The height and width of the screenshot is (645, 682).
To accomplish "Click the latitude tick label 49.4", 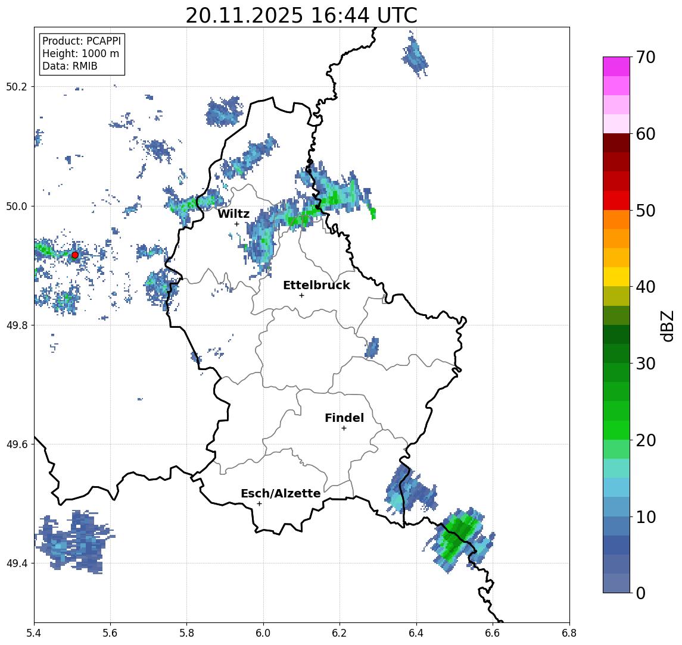I will click(x=16, y=563).
